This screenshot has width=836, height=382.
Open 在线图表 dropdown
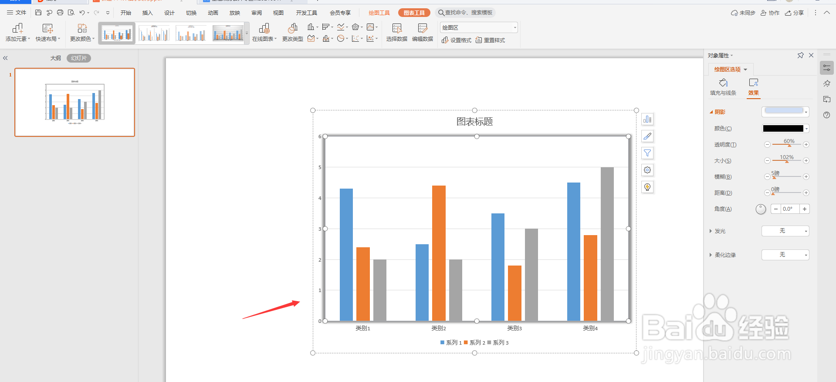(x=264, y=33)
